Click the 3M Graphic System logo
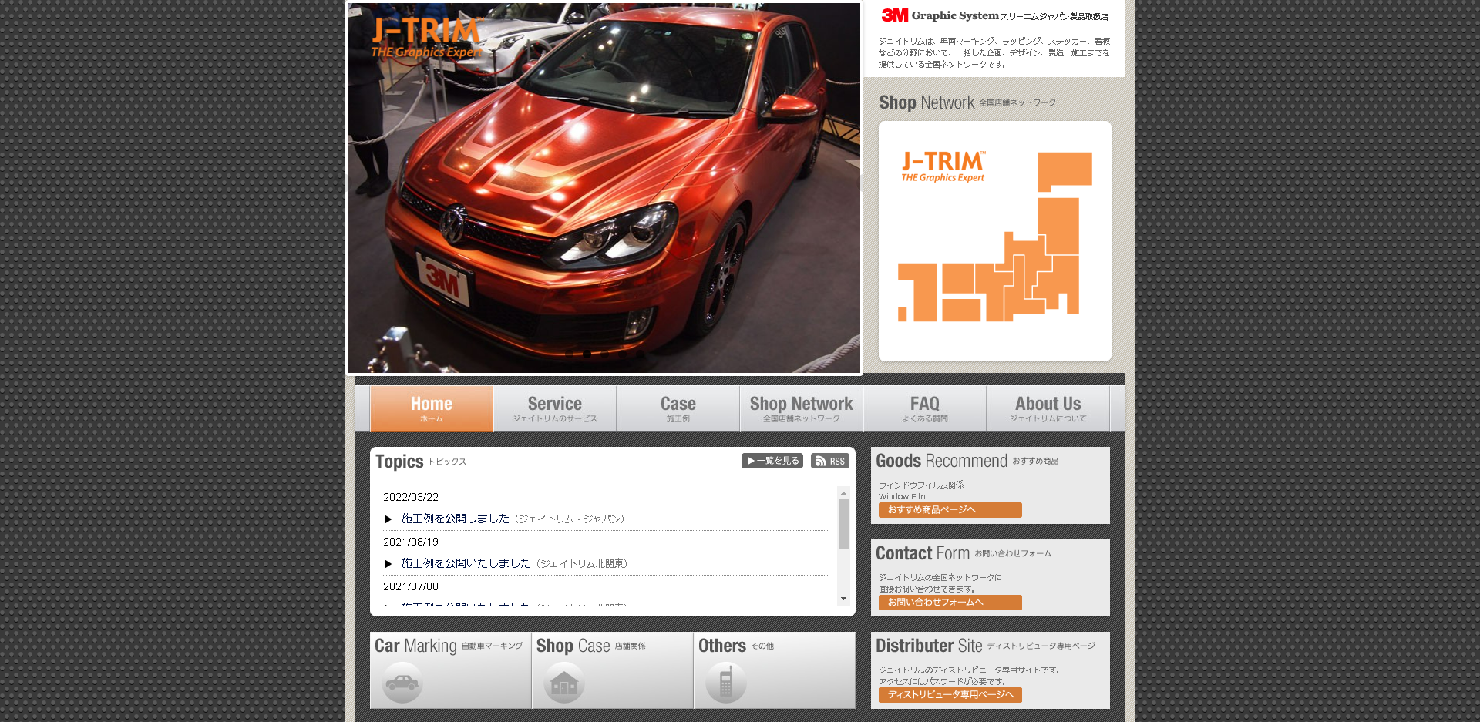The image size is (1480, 722). coord(940,15)
